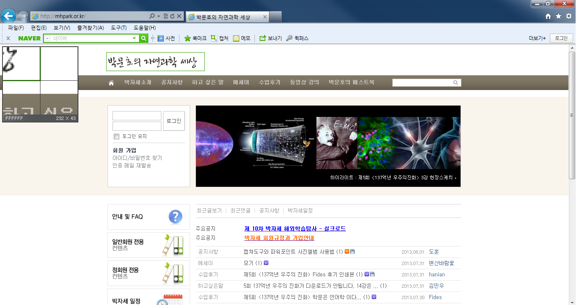Click the site search input field
Viewport: 576px width, 305px height.
422,83
